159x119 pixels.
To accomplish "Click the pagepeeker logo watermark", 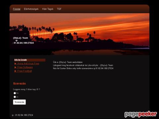I will click(x=141, y=114).
